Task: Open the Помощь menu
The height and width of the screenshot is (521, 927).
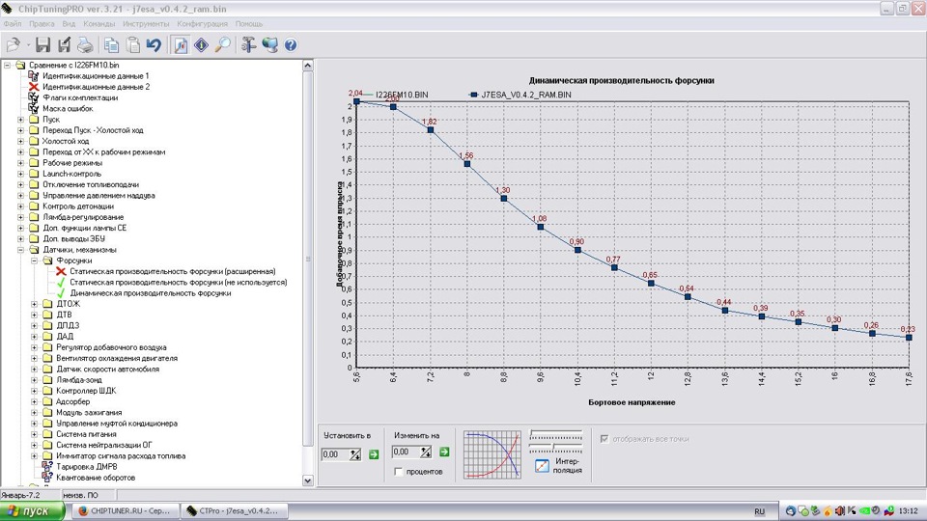Action: click(249, 24)
